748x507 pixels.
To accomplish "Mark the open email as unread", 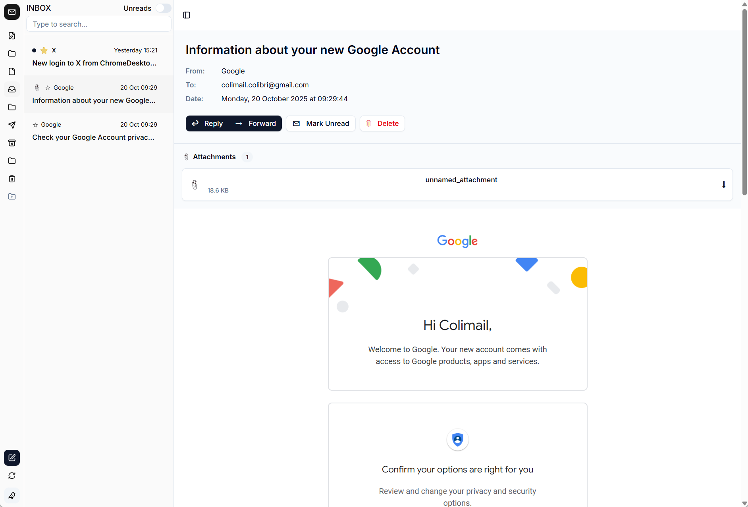I will point(321,123).
